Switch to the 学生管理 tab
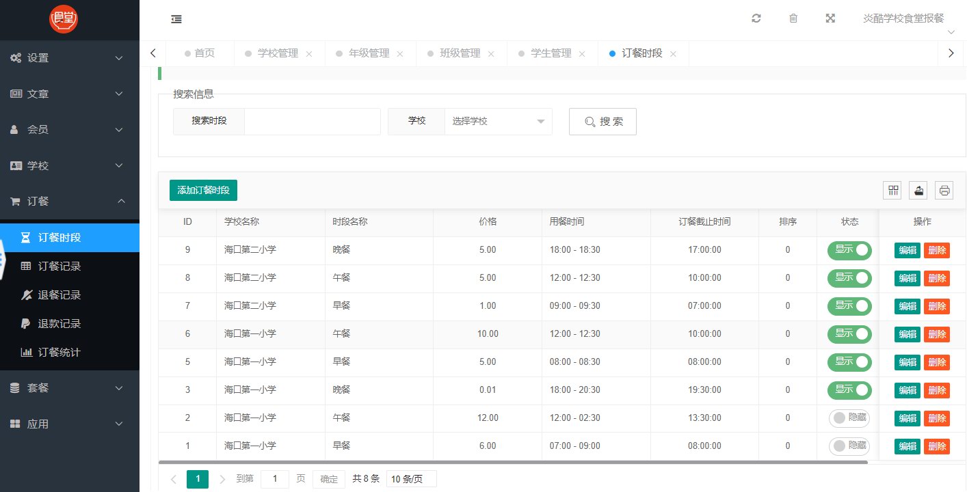The image size is (967, 492). tap(551, 53)
